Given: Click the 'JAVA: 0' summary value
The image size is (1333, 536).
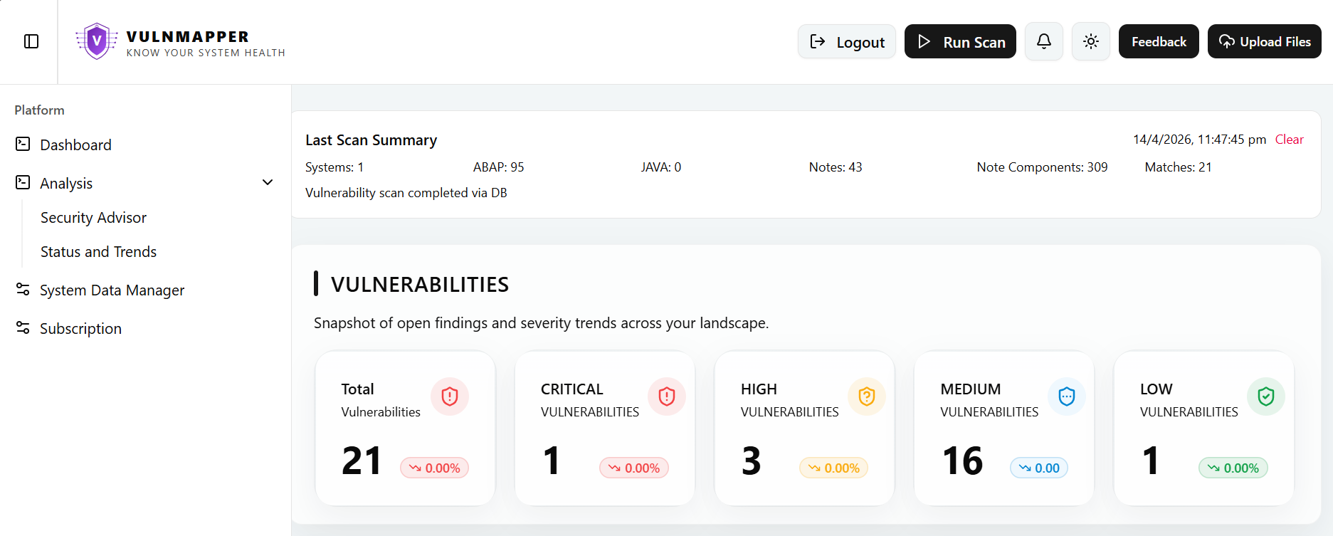Looking at the screenshot, I should click(661, 167).
